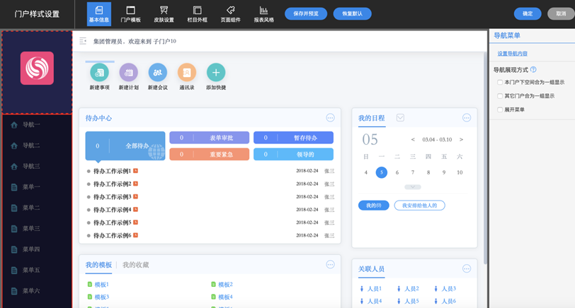Go to next week in calendar
The height and width of the screenshot is (308, 575).
pyautogui.click(x=461, y=140)
